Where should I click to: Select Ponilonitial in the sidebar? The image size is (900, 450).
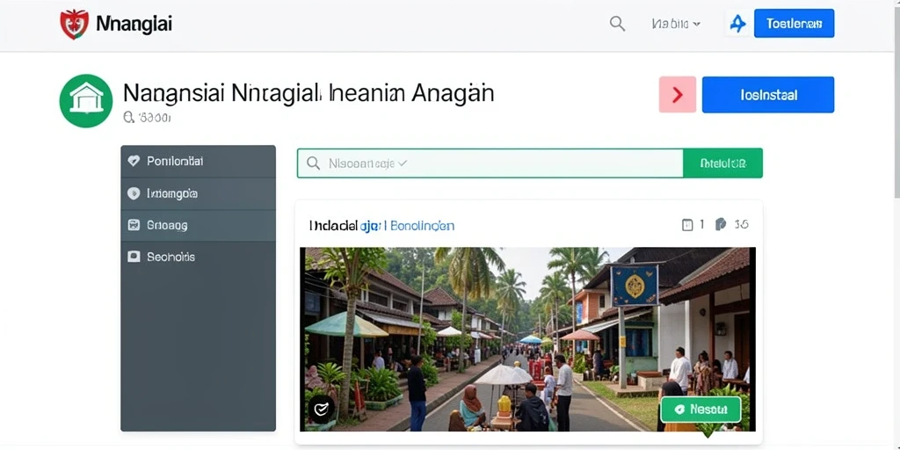[x=198, y=162]
